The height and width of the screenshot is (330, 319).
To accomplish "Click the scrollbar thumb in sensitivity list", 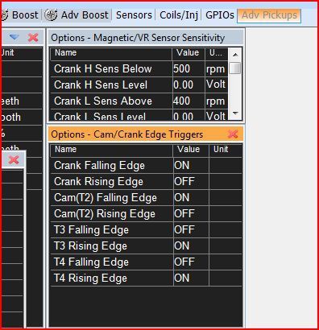I will [235, 68].
